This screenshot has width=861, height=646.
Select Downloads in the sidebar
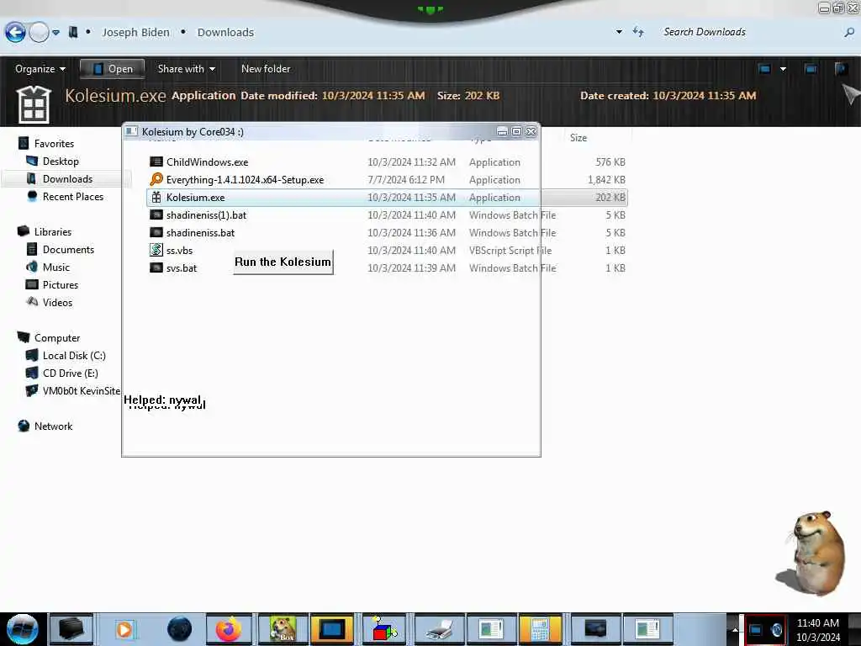67,179
